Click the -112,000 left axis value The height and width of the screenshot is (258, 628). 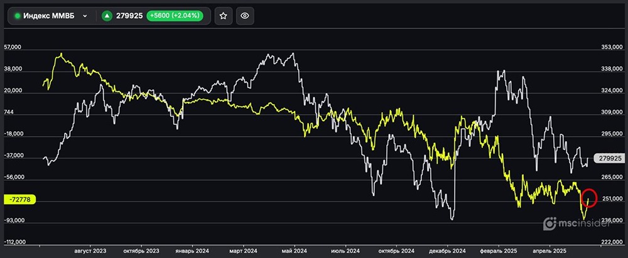[x=15, y=242]
